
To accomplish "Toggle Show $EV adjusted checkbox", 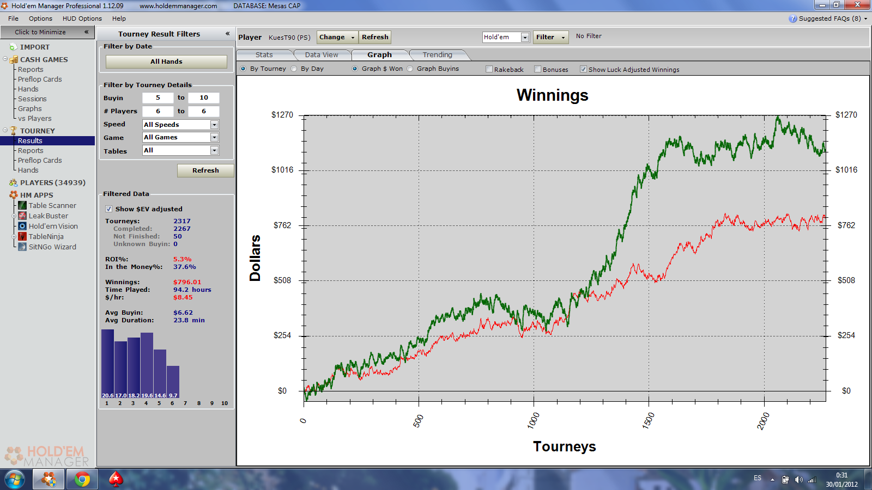I will click(x=108, y=209).
